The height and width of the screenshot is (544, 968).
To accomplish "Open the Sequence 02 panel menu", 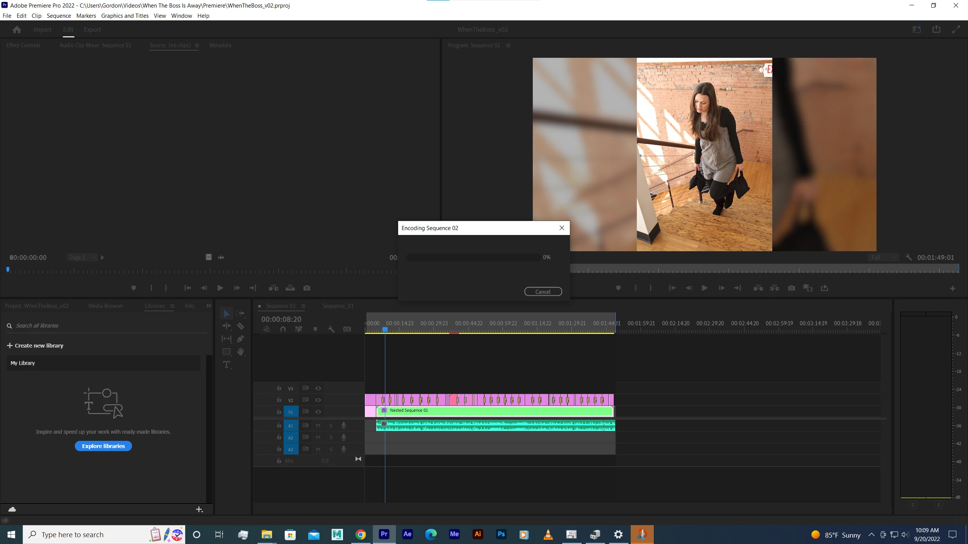I will (303, 306).
